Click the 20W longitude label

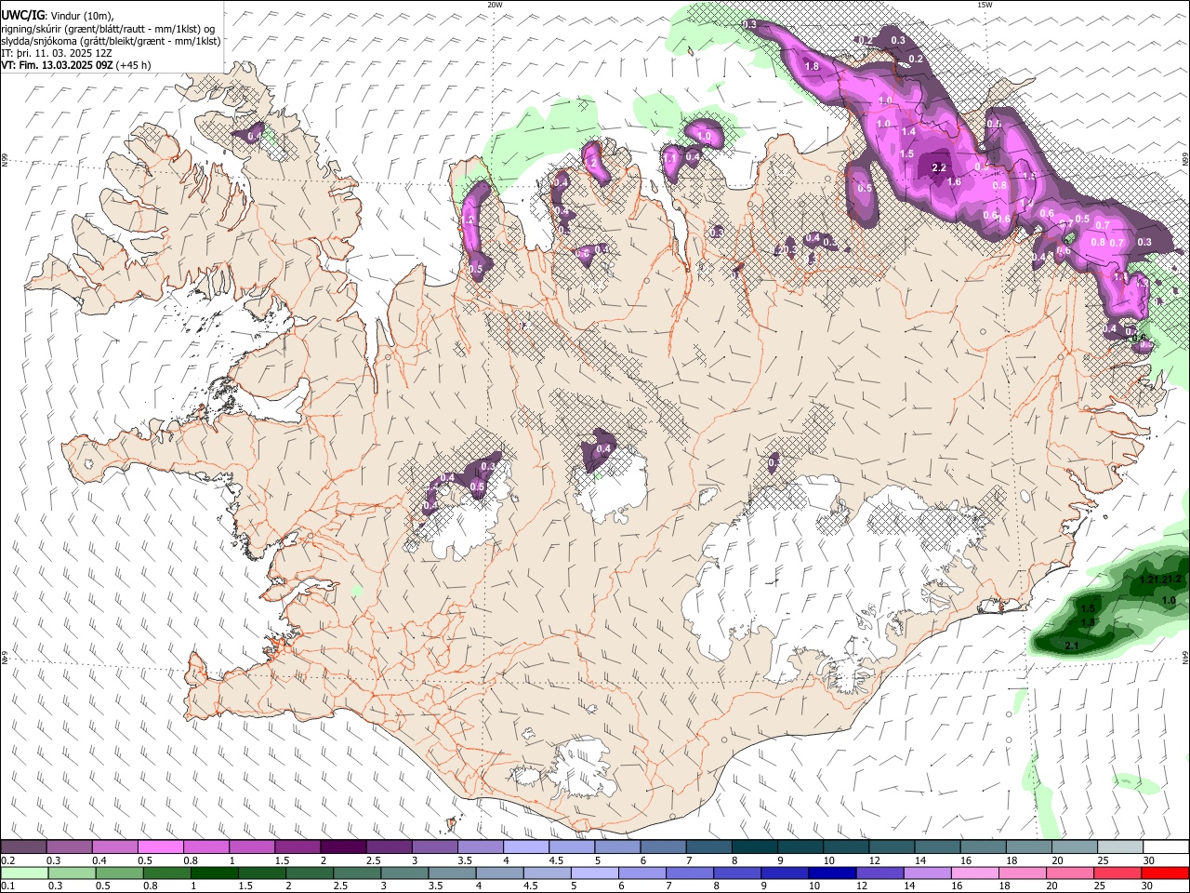pos(495,5)
